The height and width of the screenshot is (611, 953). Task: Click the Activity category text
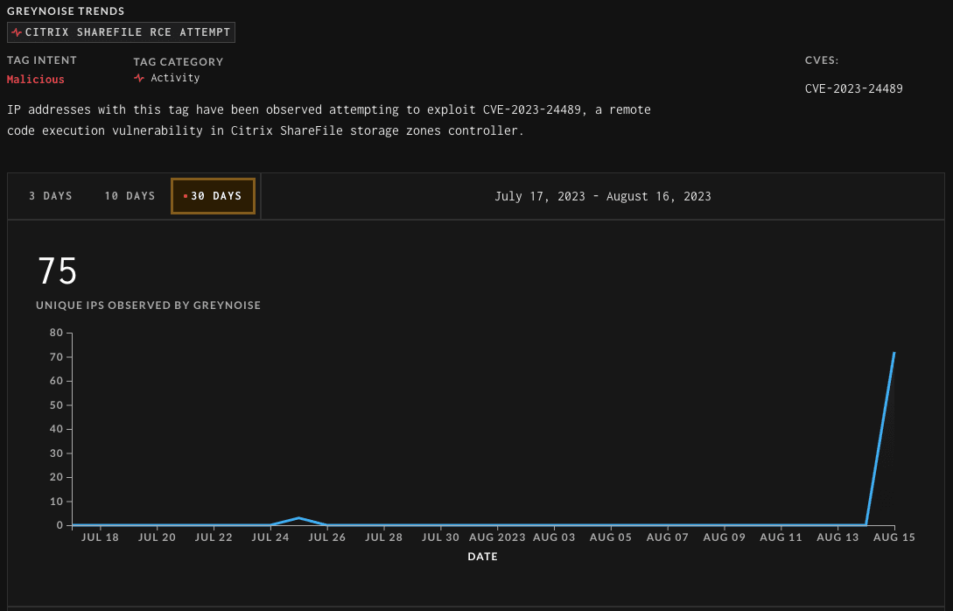click(175, 78)
